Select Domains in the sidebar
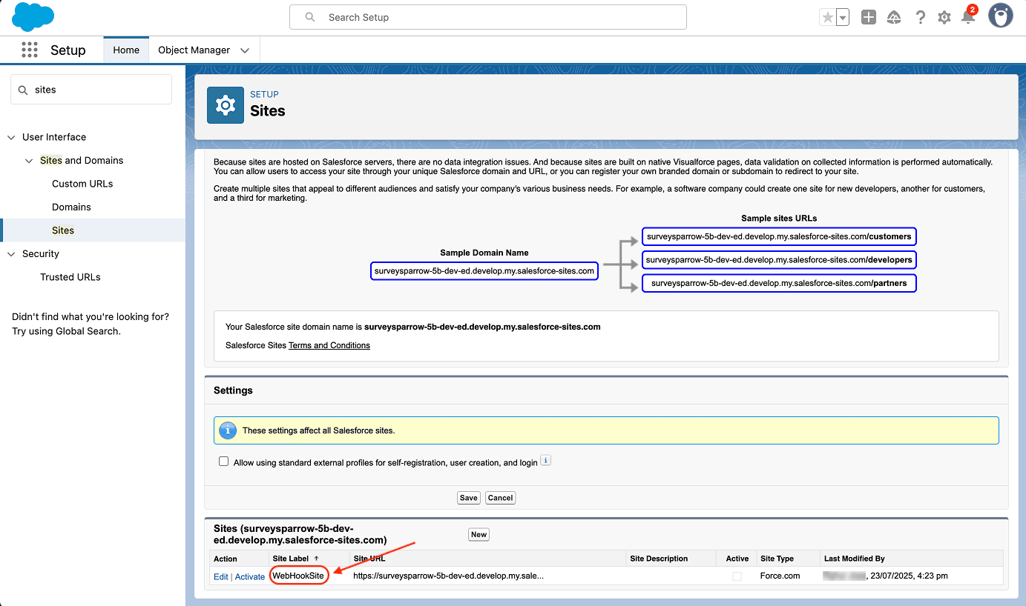 (71, 207)
